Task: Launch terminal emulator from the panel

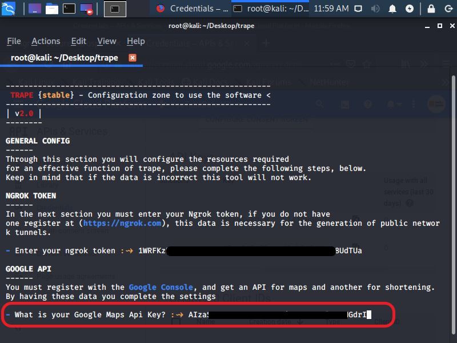Action: 69,9
